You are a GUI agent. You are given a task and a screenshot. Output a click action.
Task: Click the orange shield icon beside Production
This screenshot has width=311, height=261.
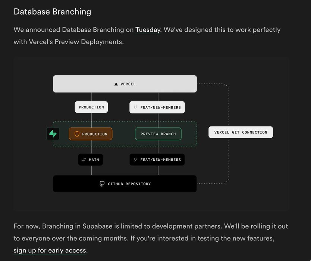[x=77, y=134]
